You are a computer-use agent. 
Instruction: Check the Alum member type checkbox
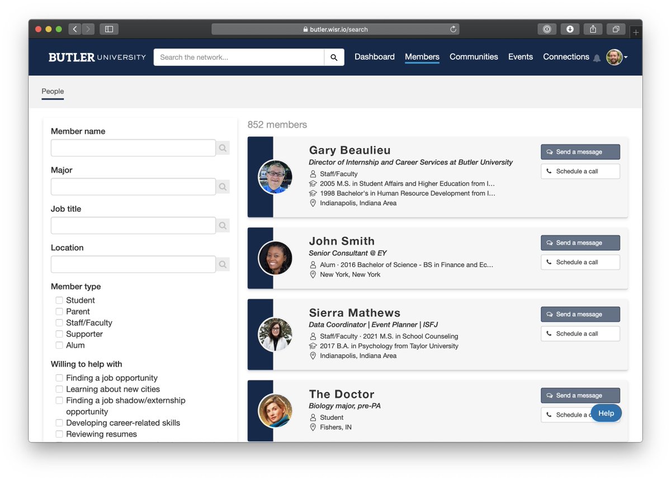click(59, 345)
